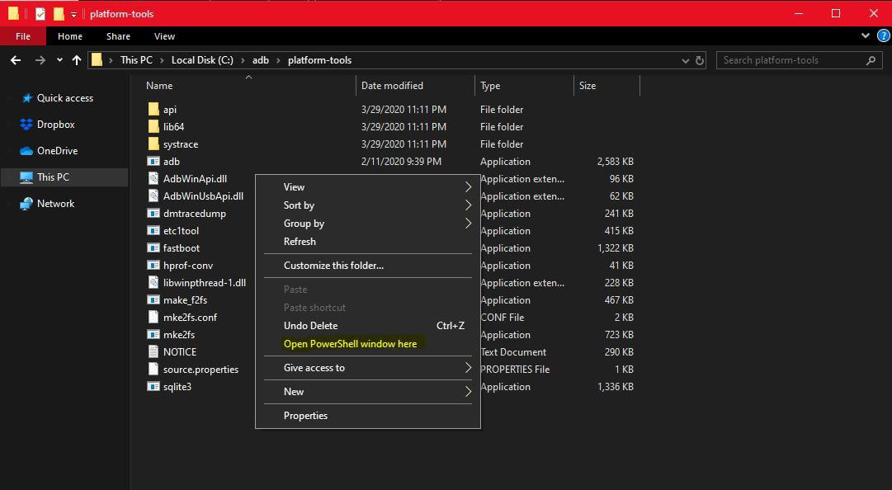Select the AdbWinApi.dll file icon

point(153,178)
